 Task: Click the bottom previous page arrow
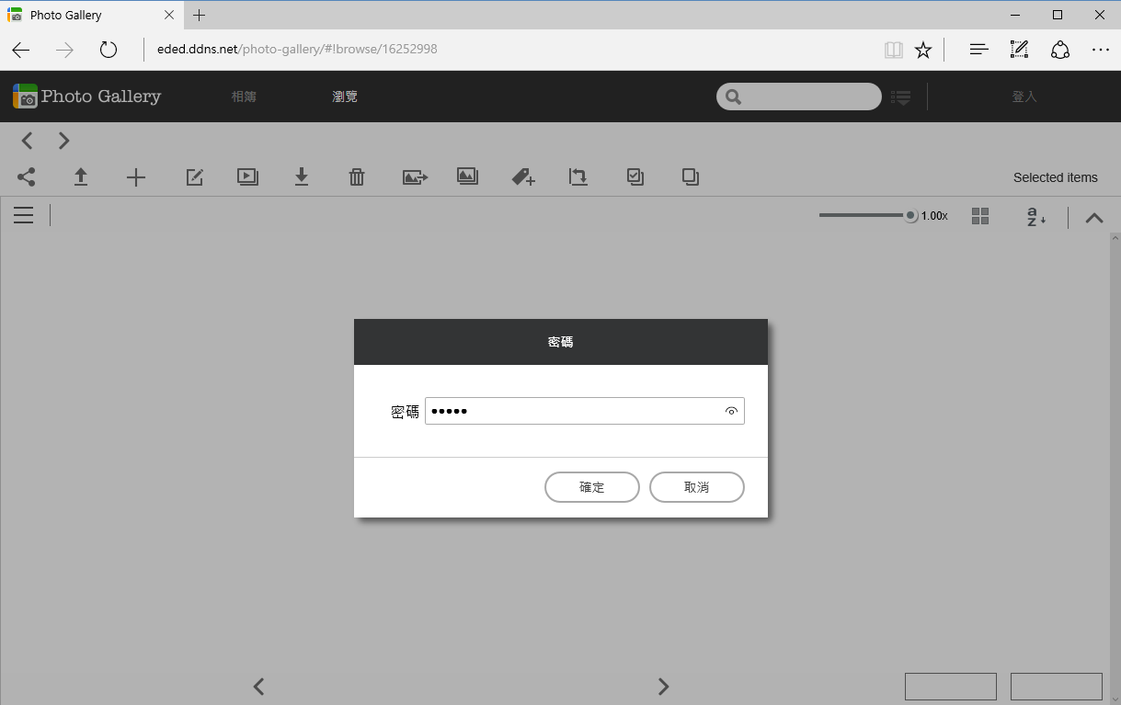tap(259, 686)
